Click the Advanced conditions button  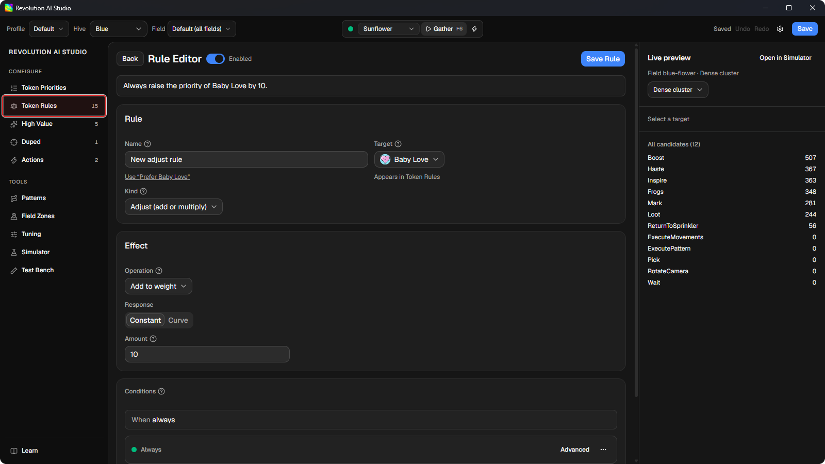point(575,450)
